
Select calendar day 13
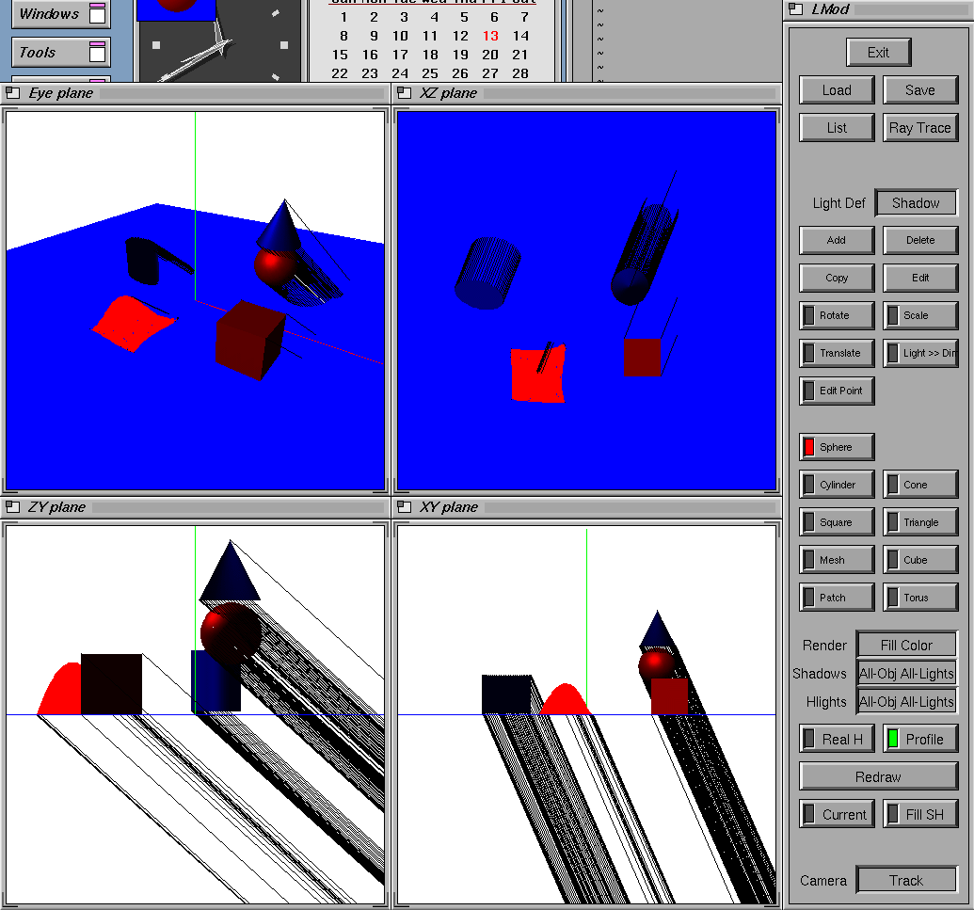click(490, 36)
